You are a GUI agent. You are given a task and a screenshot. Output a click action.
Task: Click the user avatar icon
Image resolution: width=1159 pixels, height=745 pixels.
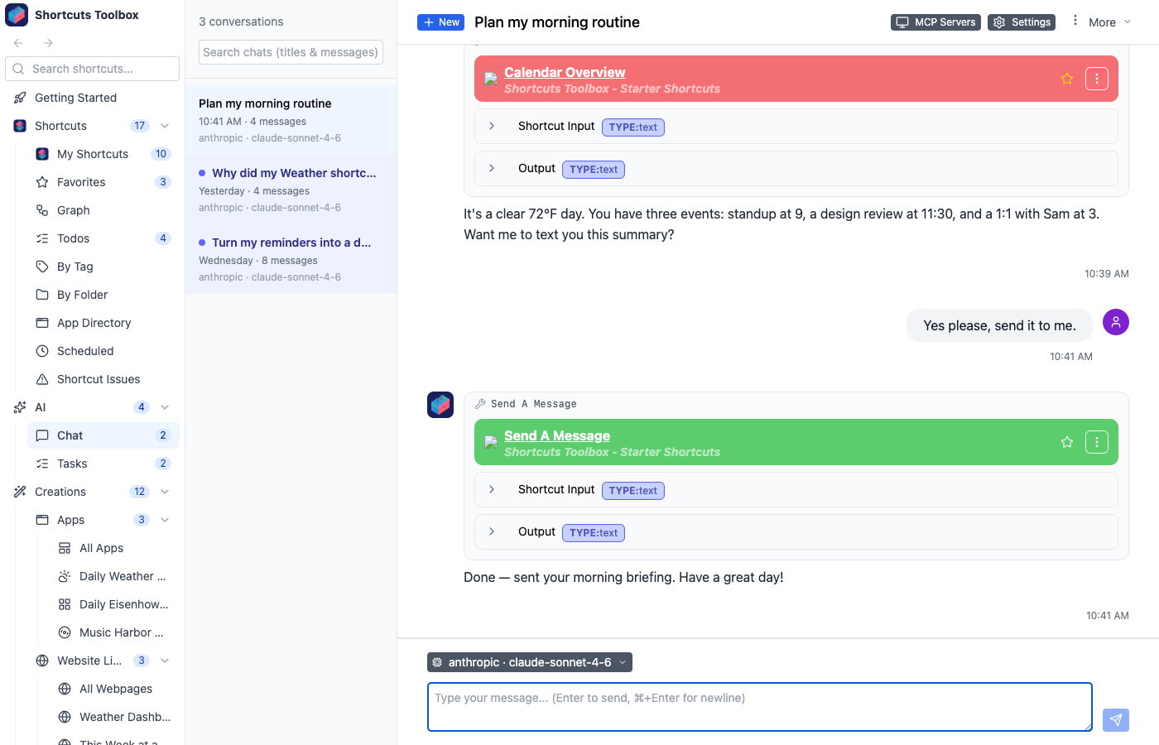1116,322
